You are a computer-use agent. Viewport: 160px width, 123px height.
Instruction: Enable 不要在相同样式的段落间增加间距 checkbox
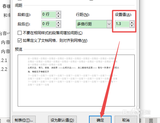pos(20,33)
